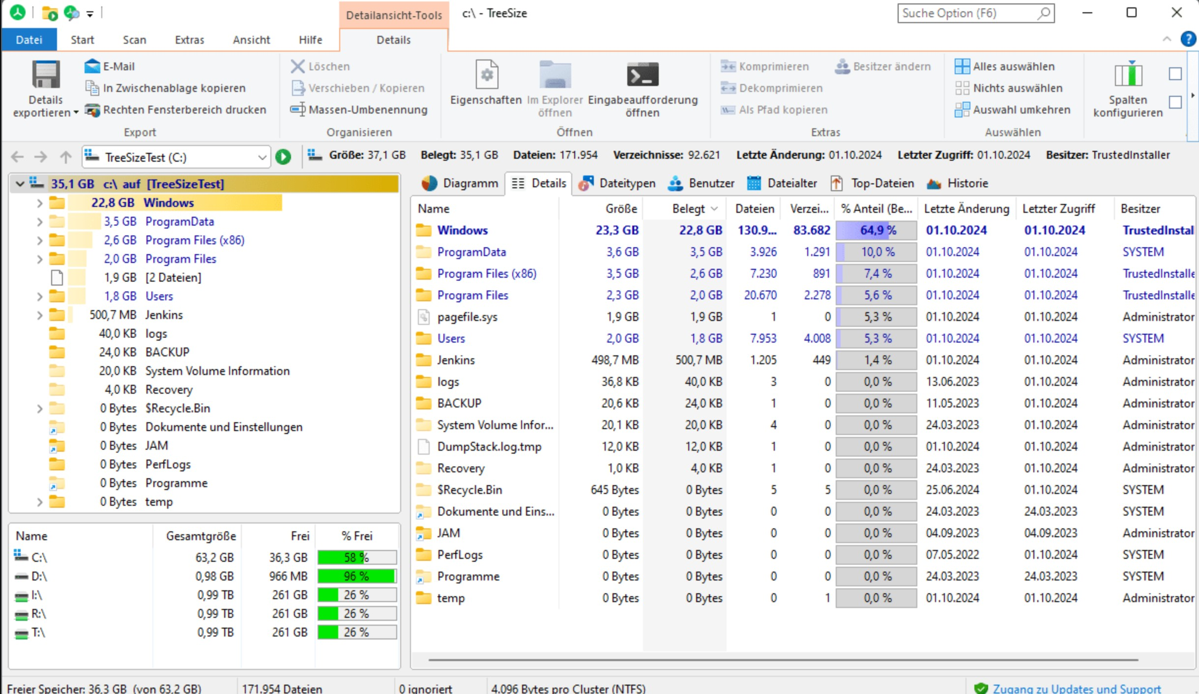The image size is (1199, 694).
Task: Click Dekomprimieren in Extras group
Action: pos(772,88)
